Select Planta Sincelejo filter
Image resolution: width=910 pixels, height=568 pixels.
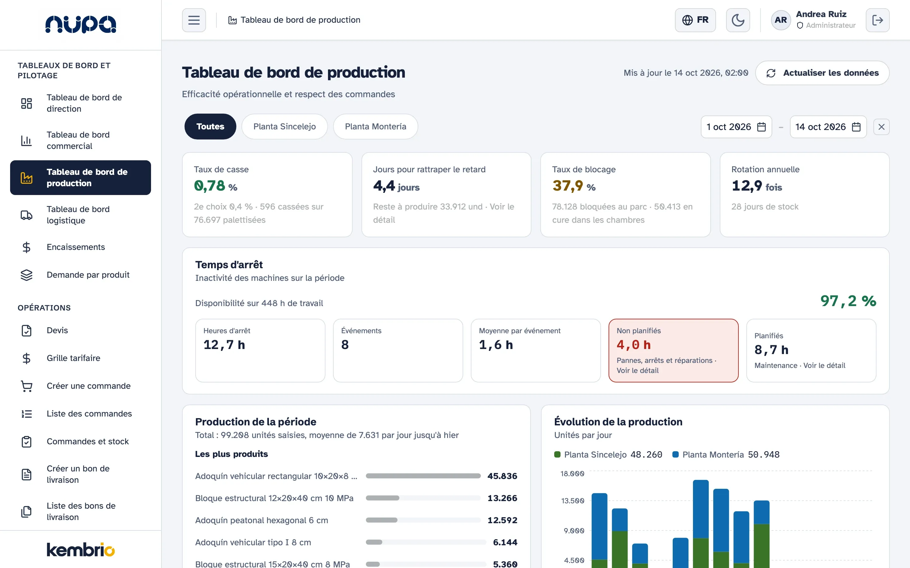click(284, 127)
